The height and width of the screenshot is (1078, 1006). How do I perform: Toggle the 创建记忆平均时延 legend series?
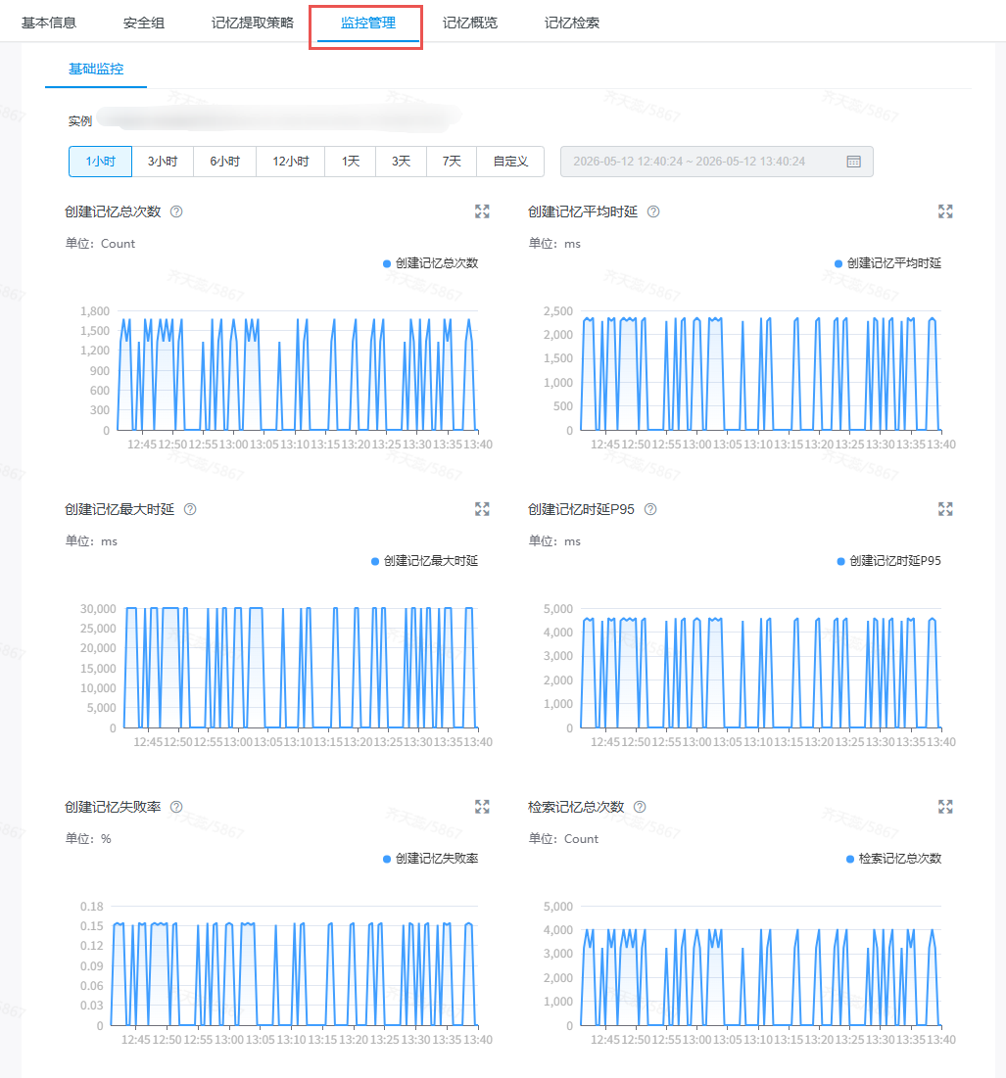(x=887, y=263)
